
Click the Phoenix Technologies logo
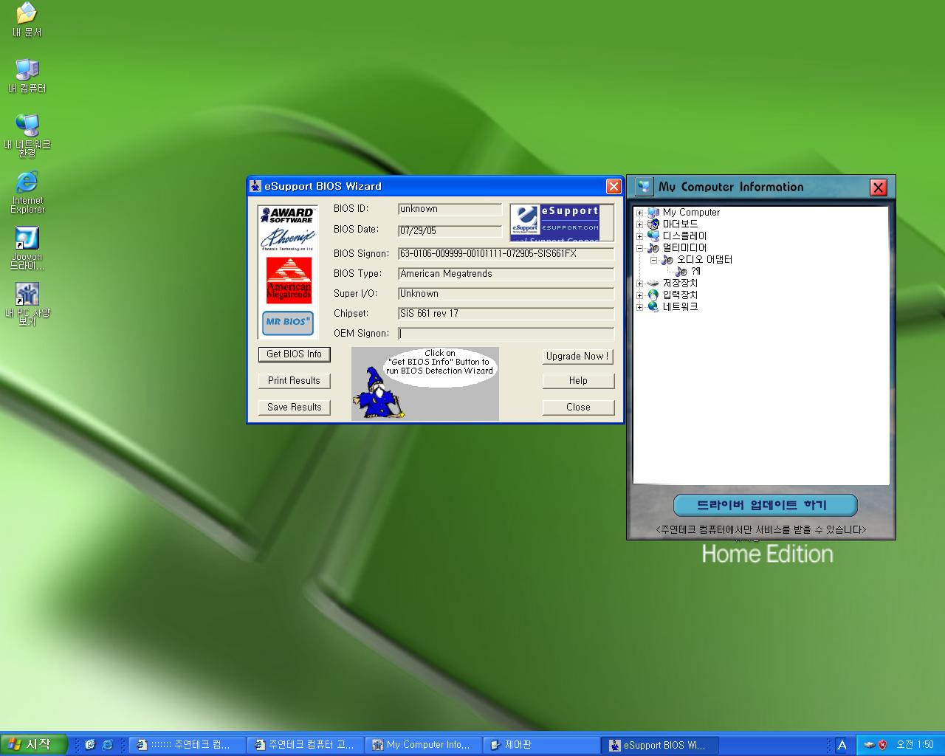[x=288, y=239]
